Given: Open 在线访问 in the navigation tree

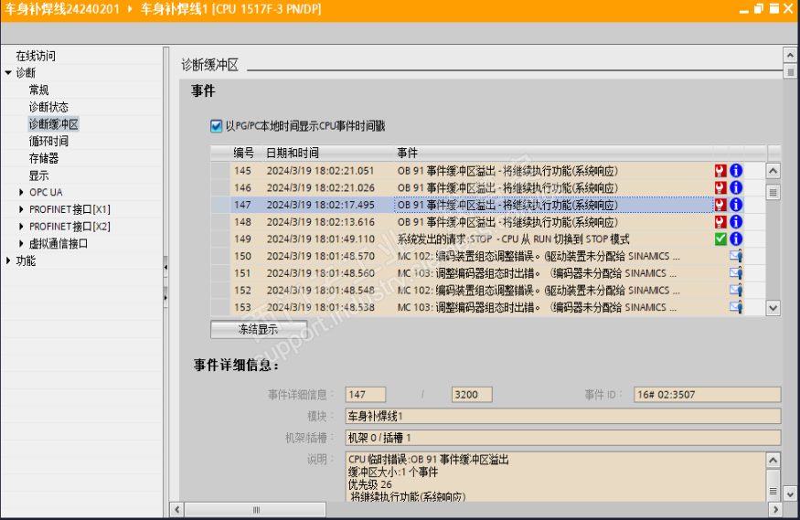Looking at the screenshot, I should coord(36,56).
